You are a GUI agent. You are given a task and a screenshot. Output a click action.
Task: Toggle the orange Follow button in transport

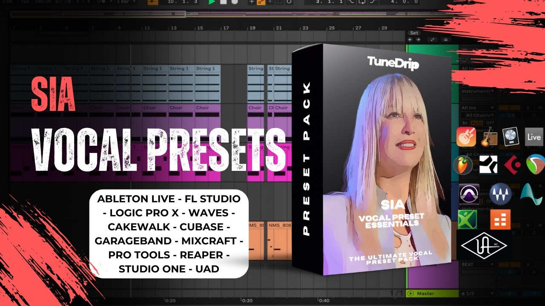click(x=153, y=2)
